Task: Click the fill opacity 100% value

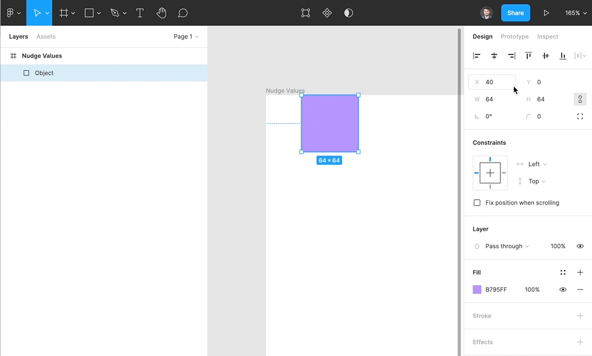Action: tap(532, 289)
